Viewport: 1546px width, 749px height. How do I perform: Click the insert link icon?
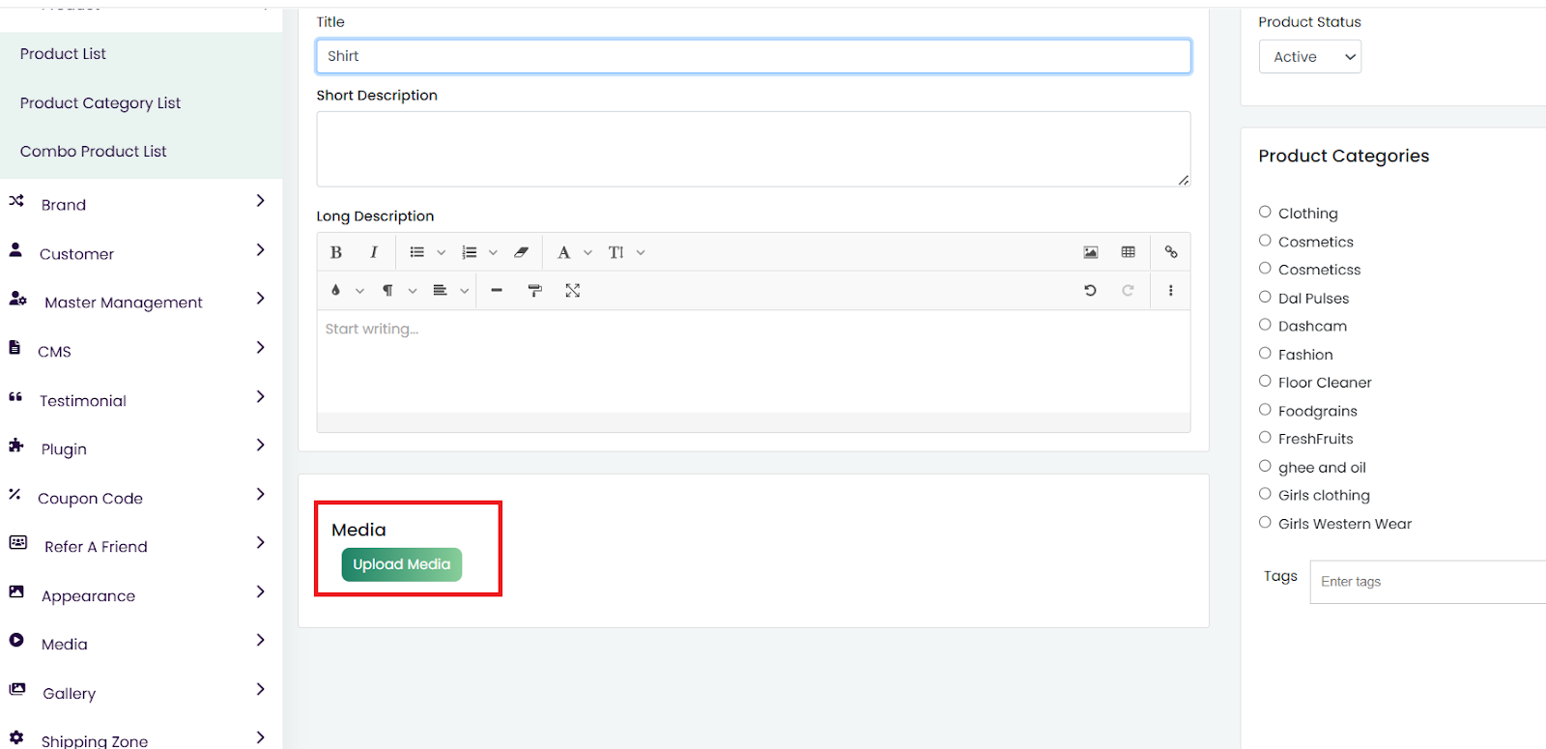point(1170,252)
